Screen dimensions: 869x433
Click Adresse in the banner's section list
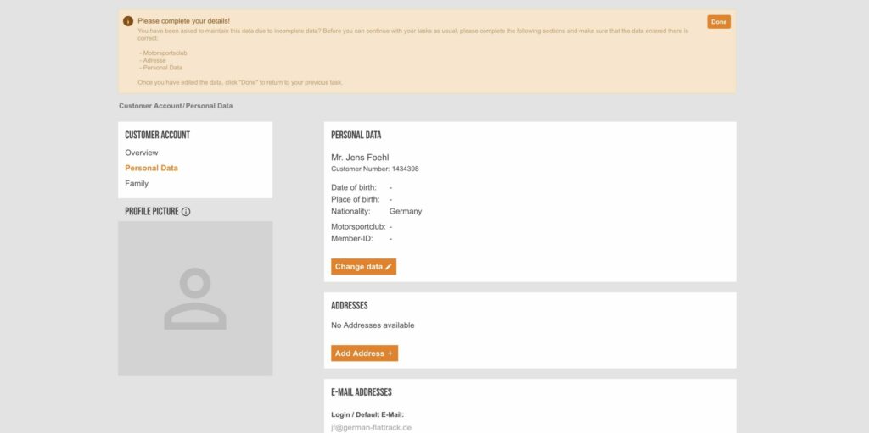pos(154,60)
